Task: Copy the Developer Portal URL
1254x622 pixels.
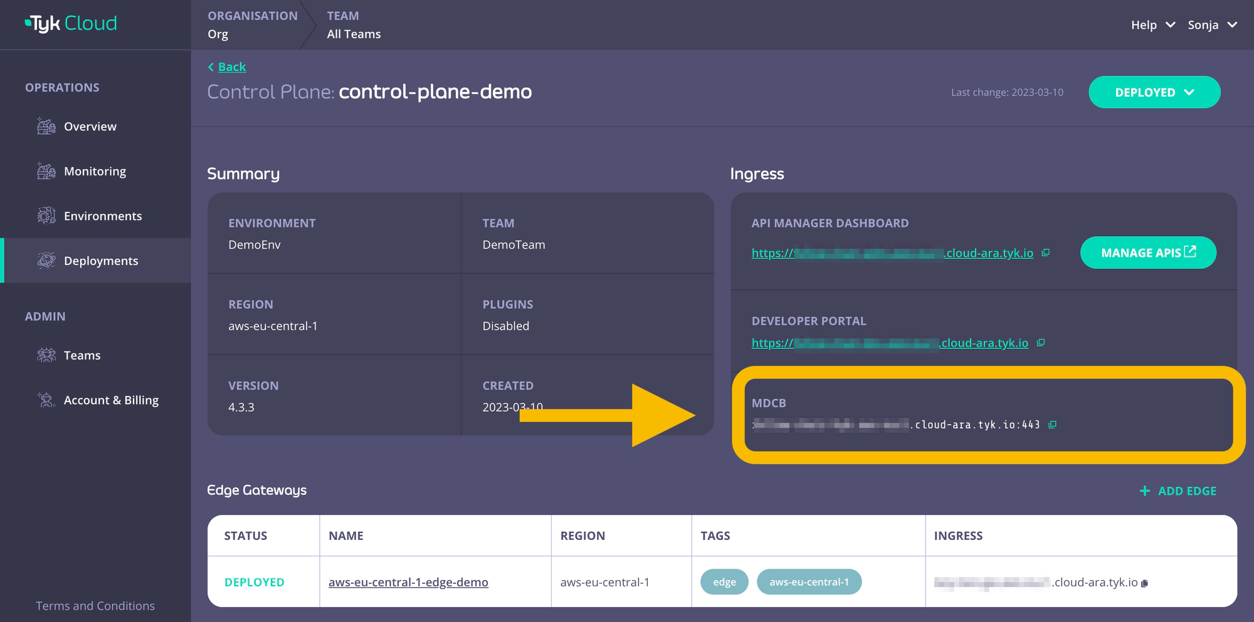Action: [1041, 343]
